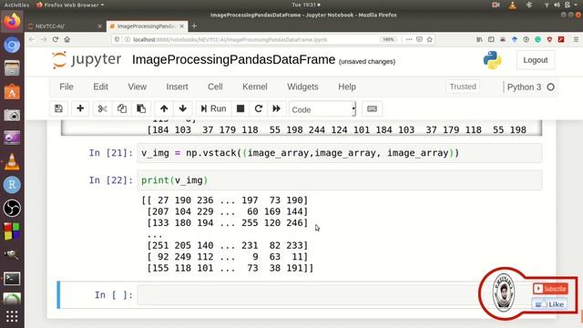Interrupt the kernel with stop icon

(x=240, y=108)
